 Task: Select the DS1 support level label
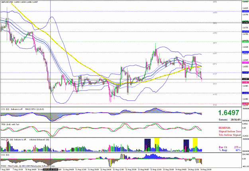click(x=215, y=84)
